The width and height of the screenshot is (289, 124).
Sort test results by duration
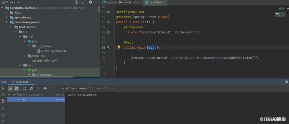pyautogui.click(x=31, y=89)
